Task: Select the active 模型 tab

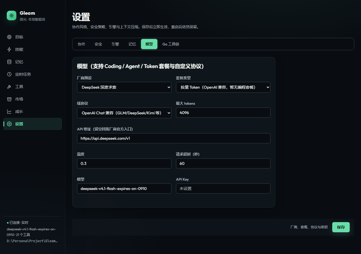Action: click(149, 44)
